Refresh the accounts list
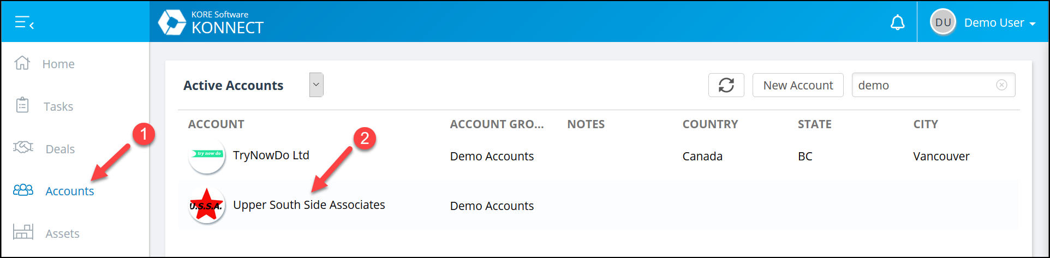The width and height of the screenshot is (1050, 258). click(x=726, y=85)
